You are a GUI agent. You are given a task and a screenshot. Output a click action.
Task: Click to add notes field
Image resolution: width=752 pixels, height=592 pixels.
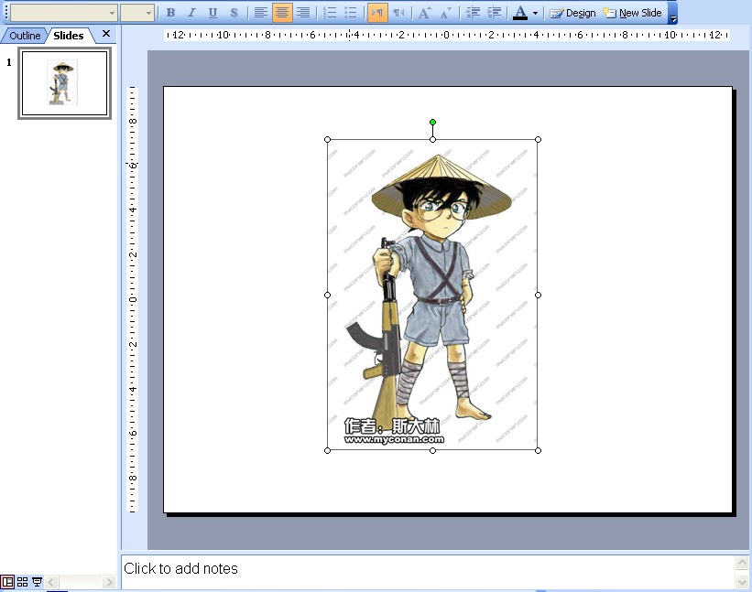[x=428, y=571]
